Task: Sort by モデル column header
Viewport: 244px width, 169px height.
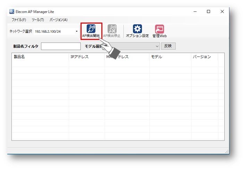Action: [x=170, y=57]
